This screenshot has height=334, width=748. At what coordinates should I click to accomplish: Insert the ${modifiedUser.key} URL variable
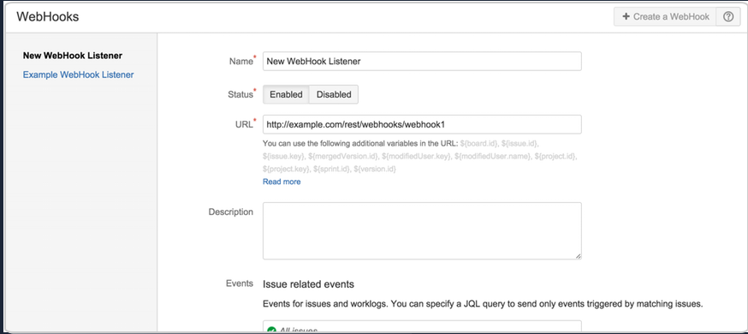coord(417,156)
